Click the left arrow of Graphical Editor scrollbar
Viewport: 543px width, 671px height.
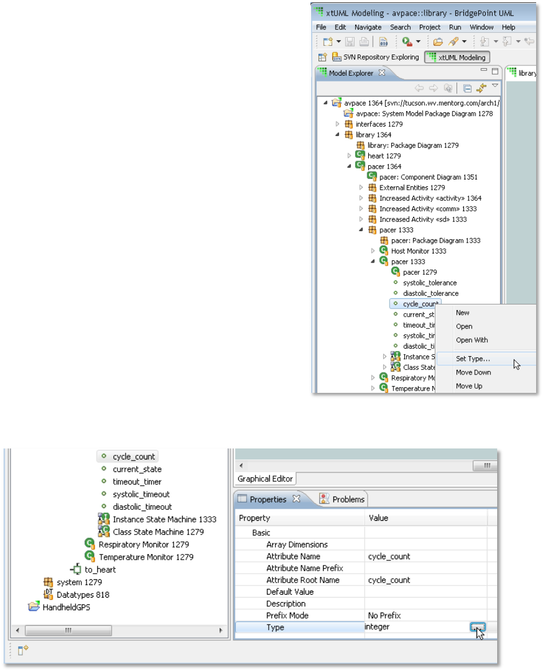(x=241, y=466)
